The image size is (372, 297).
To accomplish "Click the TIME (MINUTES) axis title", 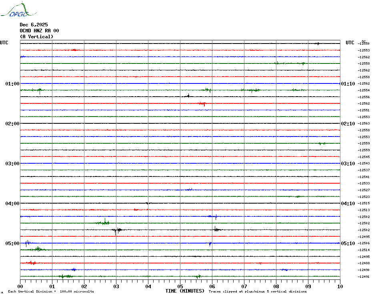I will pos(185,291).
